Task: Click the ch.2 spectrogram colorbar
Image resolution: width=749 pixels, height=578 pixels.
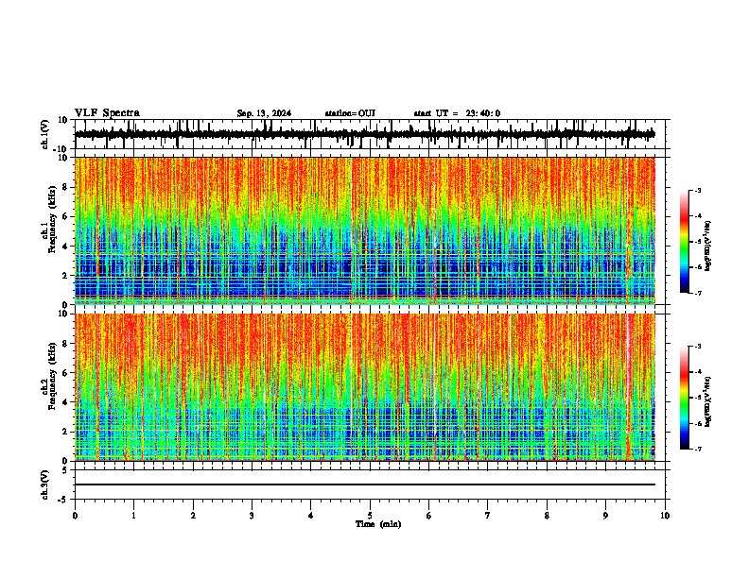Action: click(x=684, y=398)
